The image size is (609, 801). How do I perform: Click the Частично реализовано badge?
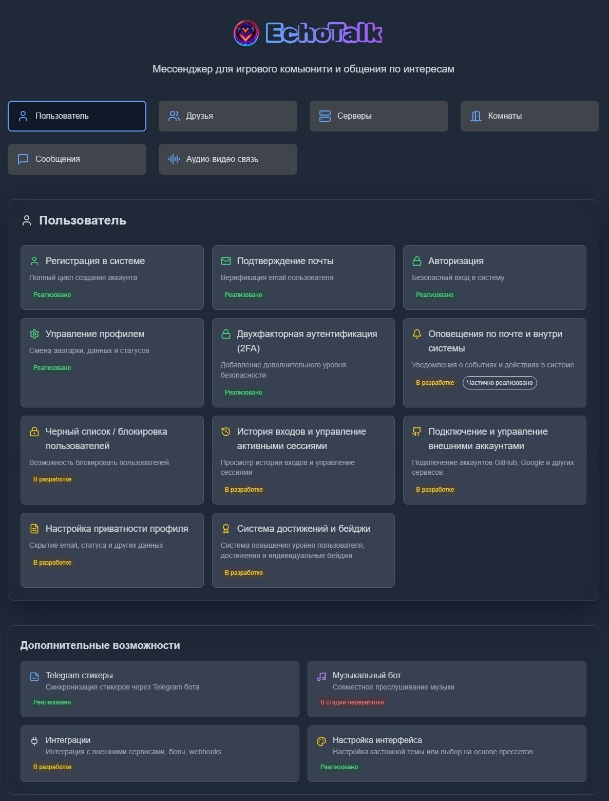500,383
